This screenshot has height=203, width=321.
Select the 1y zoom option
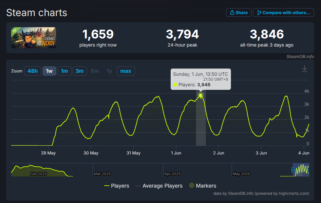[x=109, y=71]
